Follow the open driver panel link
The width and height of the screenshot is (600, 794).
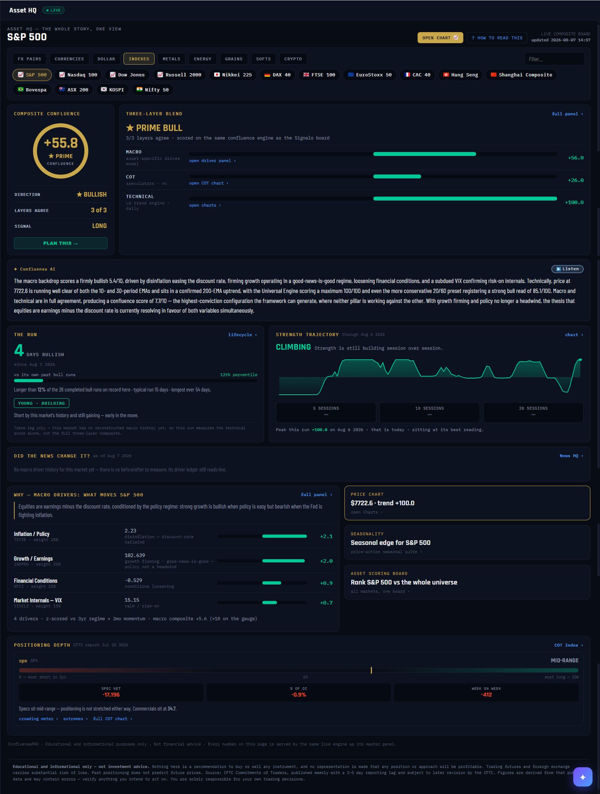coord(212,161)
